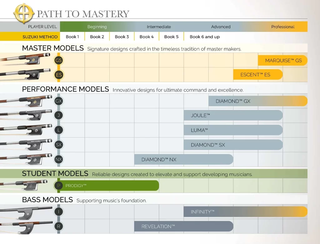Click the I bass circle badge
Screen dimensions: 320x244
tap(58, 212)
